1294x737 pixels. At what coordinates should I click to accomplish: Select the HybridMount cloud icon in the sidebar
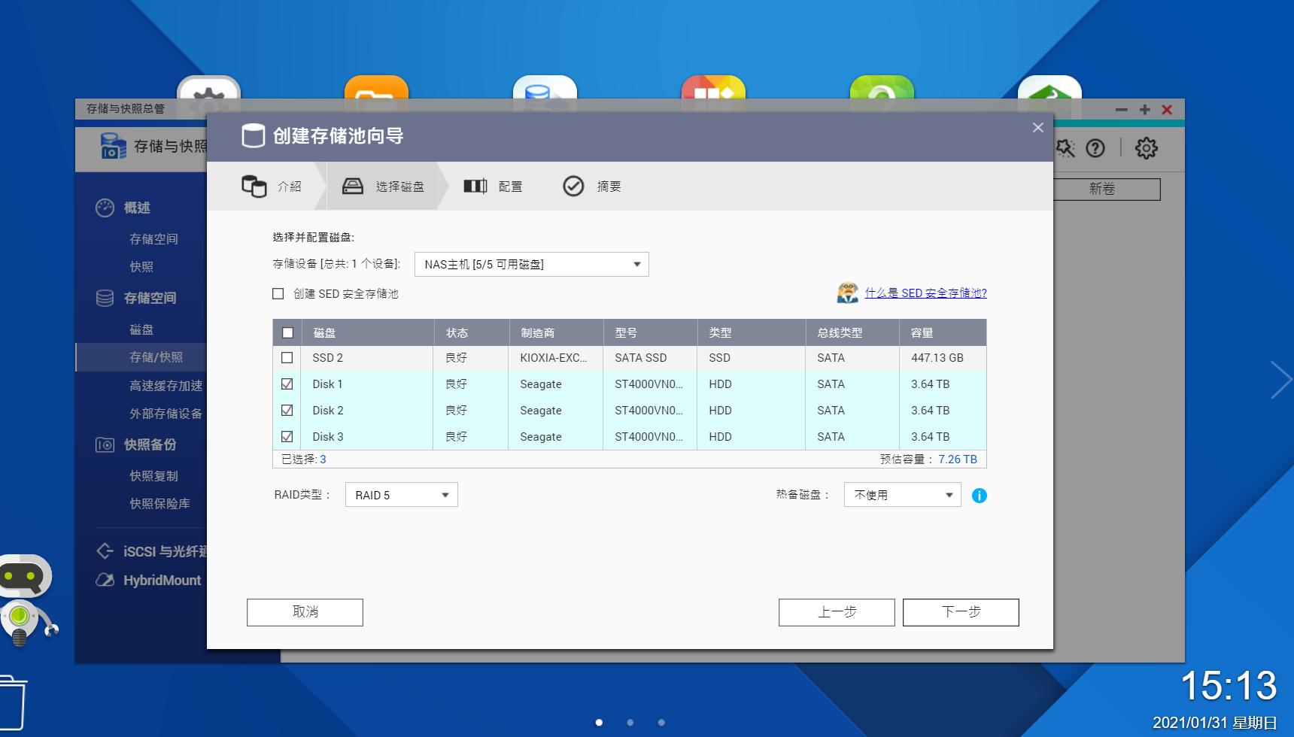click(x=105, y=580)
